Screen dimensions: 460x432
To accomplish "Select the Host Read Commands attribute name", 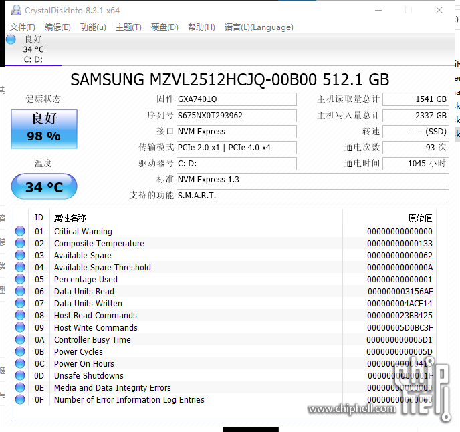I will (96, 315).
